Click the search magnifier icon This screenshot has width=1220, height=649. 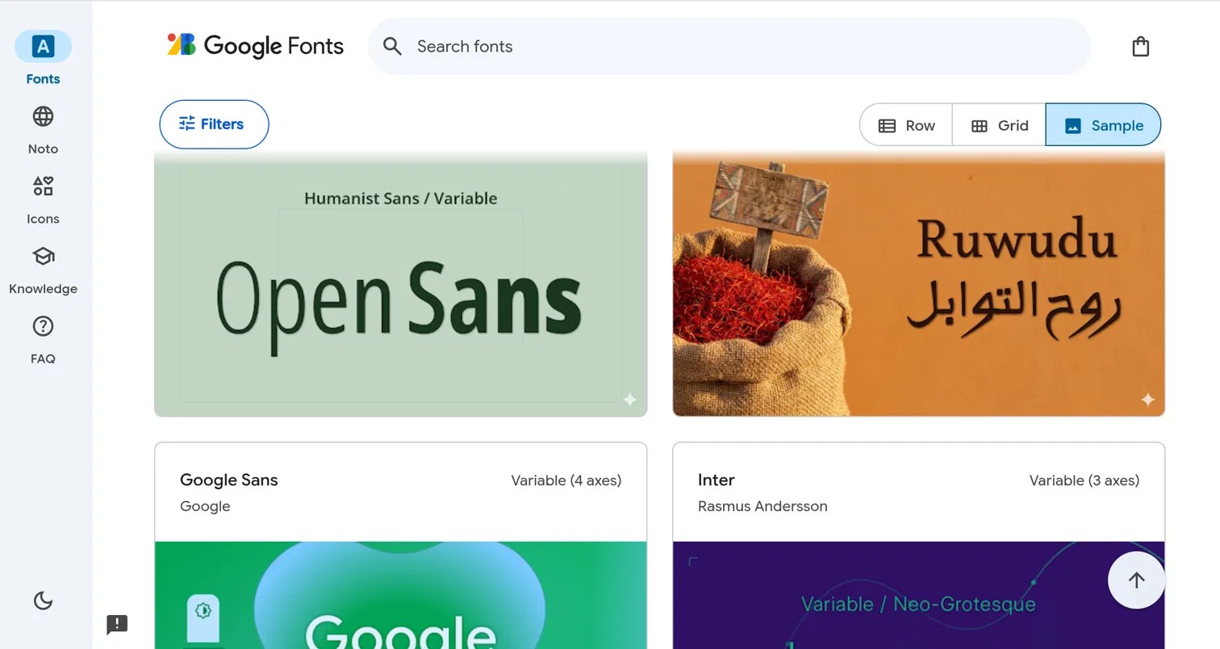(x=392, y=46)
